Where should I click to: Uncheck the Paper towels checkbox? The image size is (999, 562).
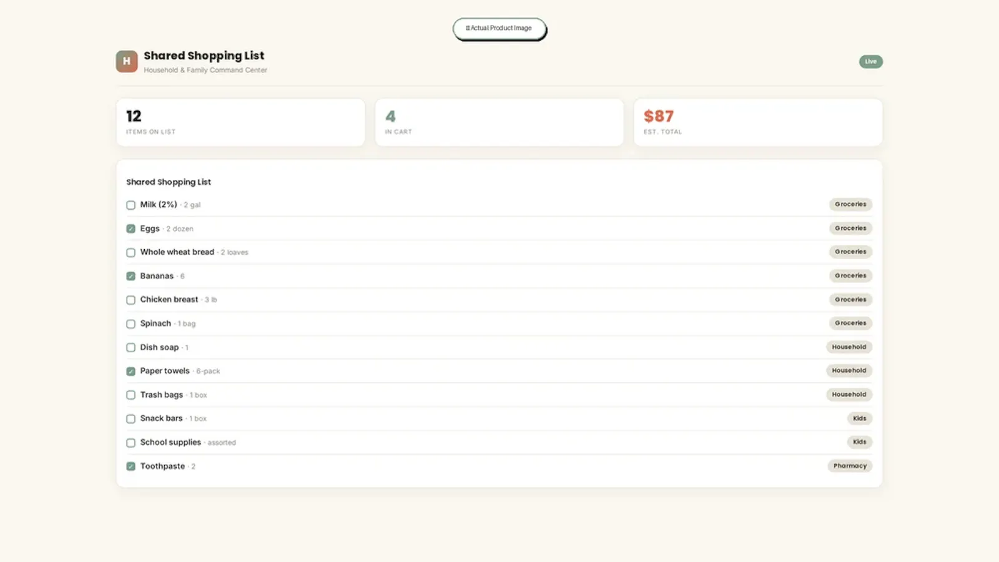click(x=130, y=371)
